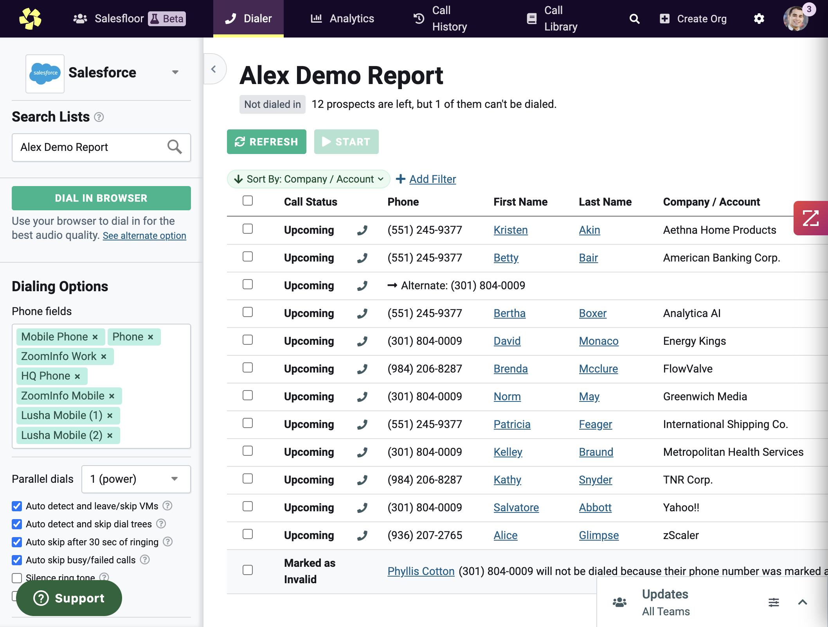Image resolution: width=828 pixels, height=627 pixels.
Task: Remove Lusha Mobile (2) field tag
Action: coord(110,435)
